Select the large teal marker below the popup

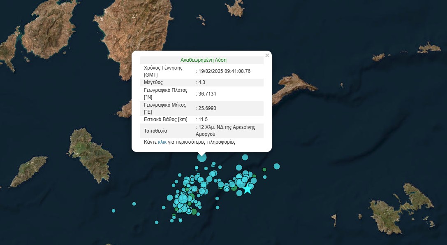pyautogui.click(x=201, y=158)
